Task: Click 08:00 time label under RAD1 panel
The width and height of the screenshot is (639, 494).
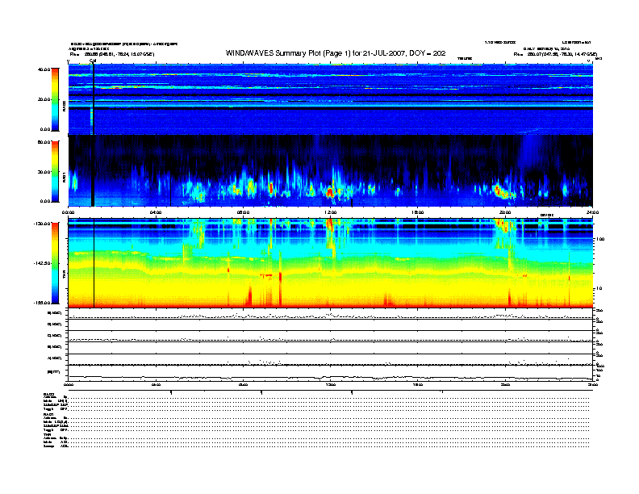Action: pos(243,212)
